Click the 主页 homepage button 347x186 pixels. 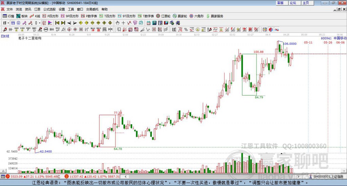[x=308, y=3]
